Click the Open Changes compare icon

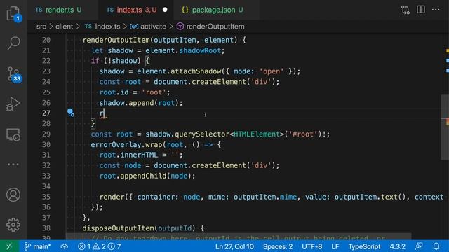tap(406, 10)
